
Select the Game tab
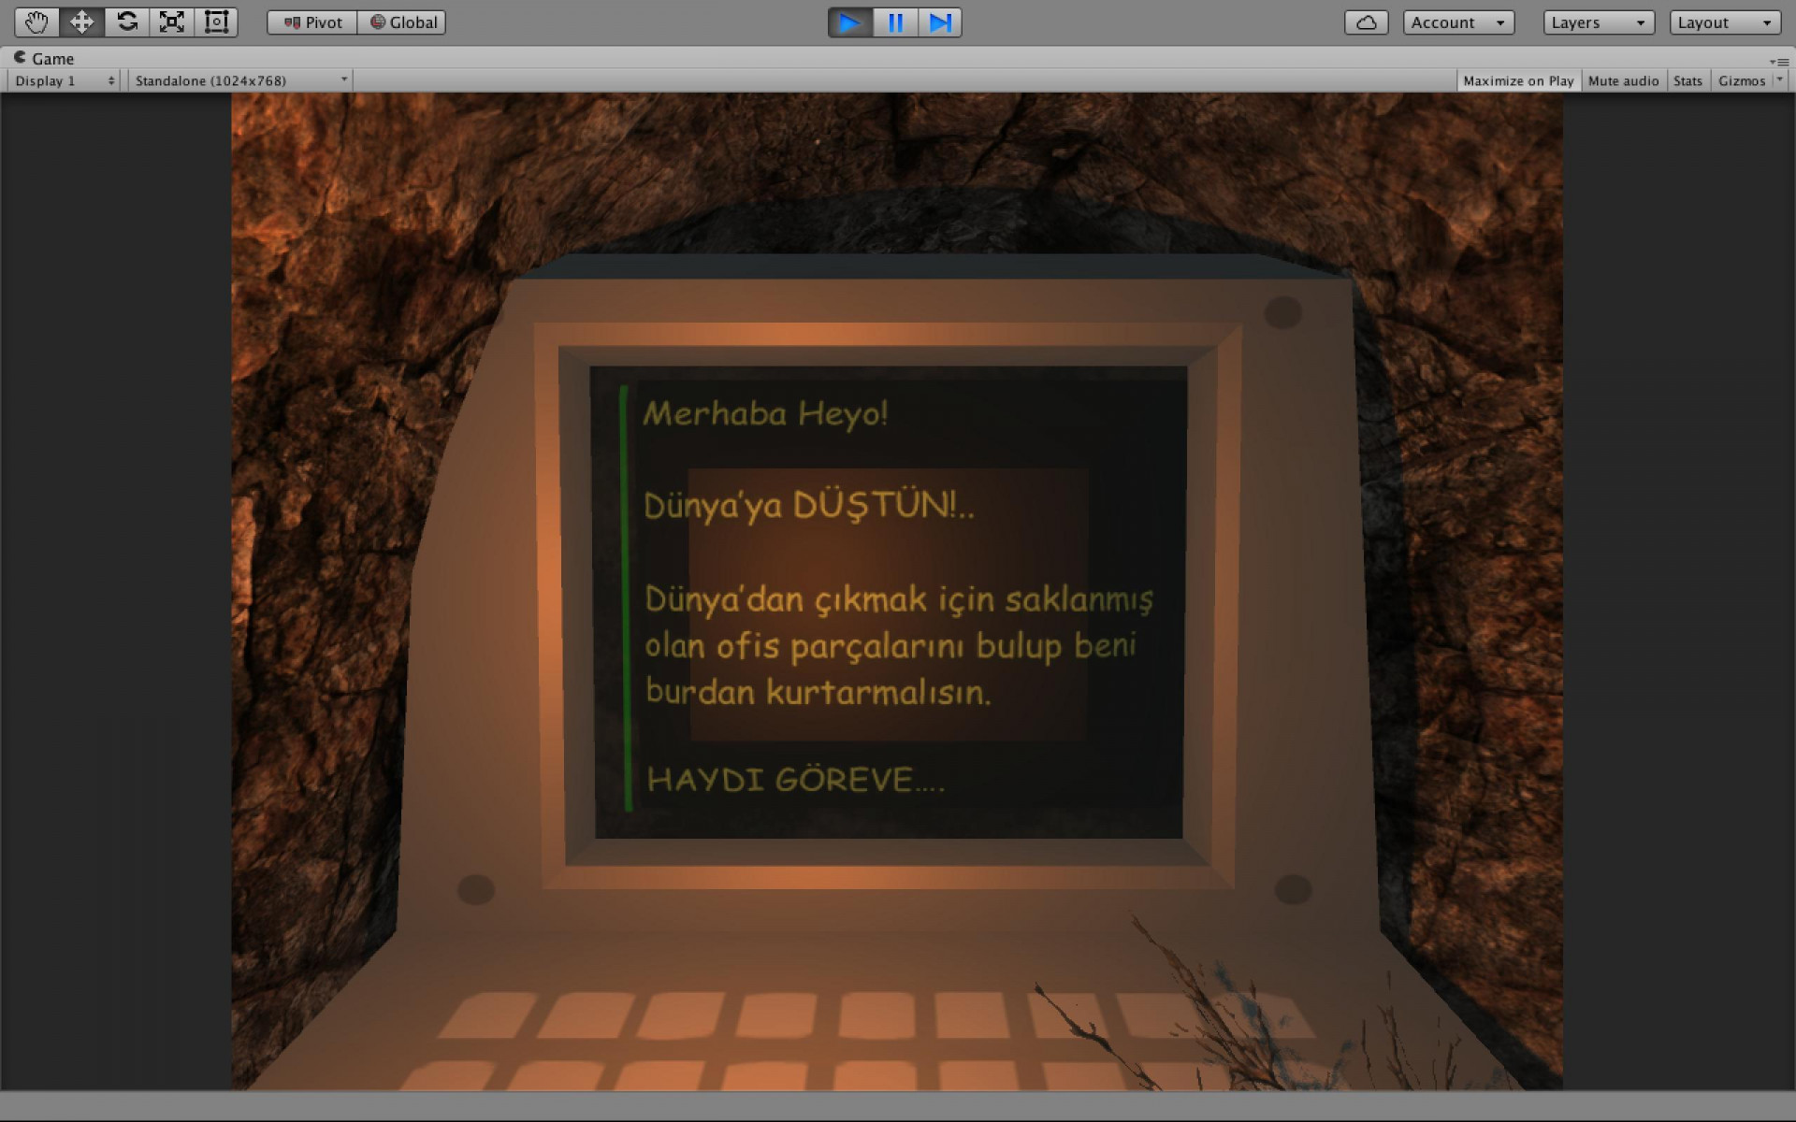[x=44, y=58]
